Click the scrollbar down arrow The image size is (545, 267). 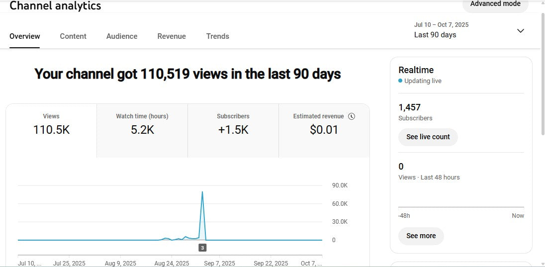coord(542,264)
